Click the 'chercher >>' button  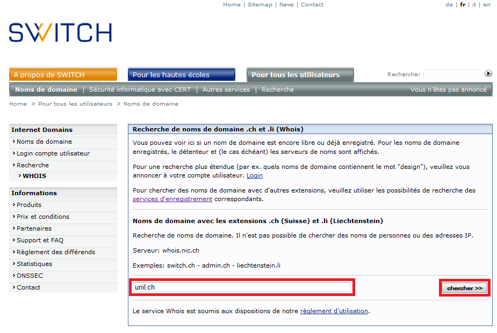tap(465, 288)
